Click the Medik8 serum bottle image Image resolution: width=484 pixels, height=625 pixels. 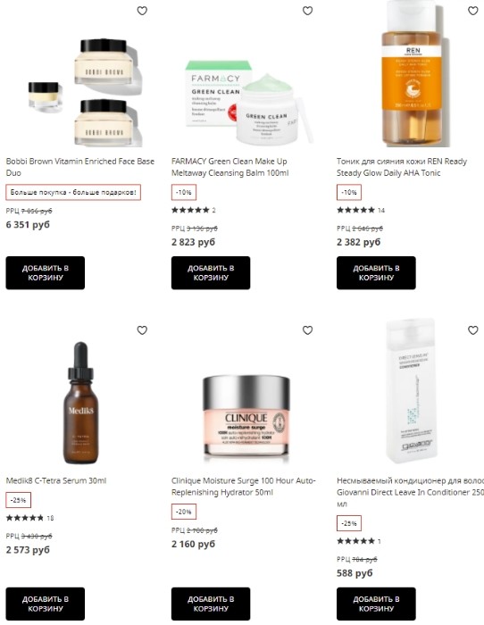80,403
